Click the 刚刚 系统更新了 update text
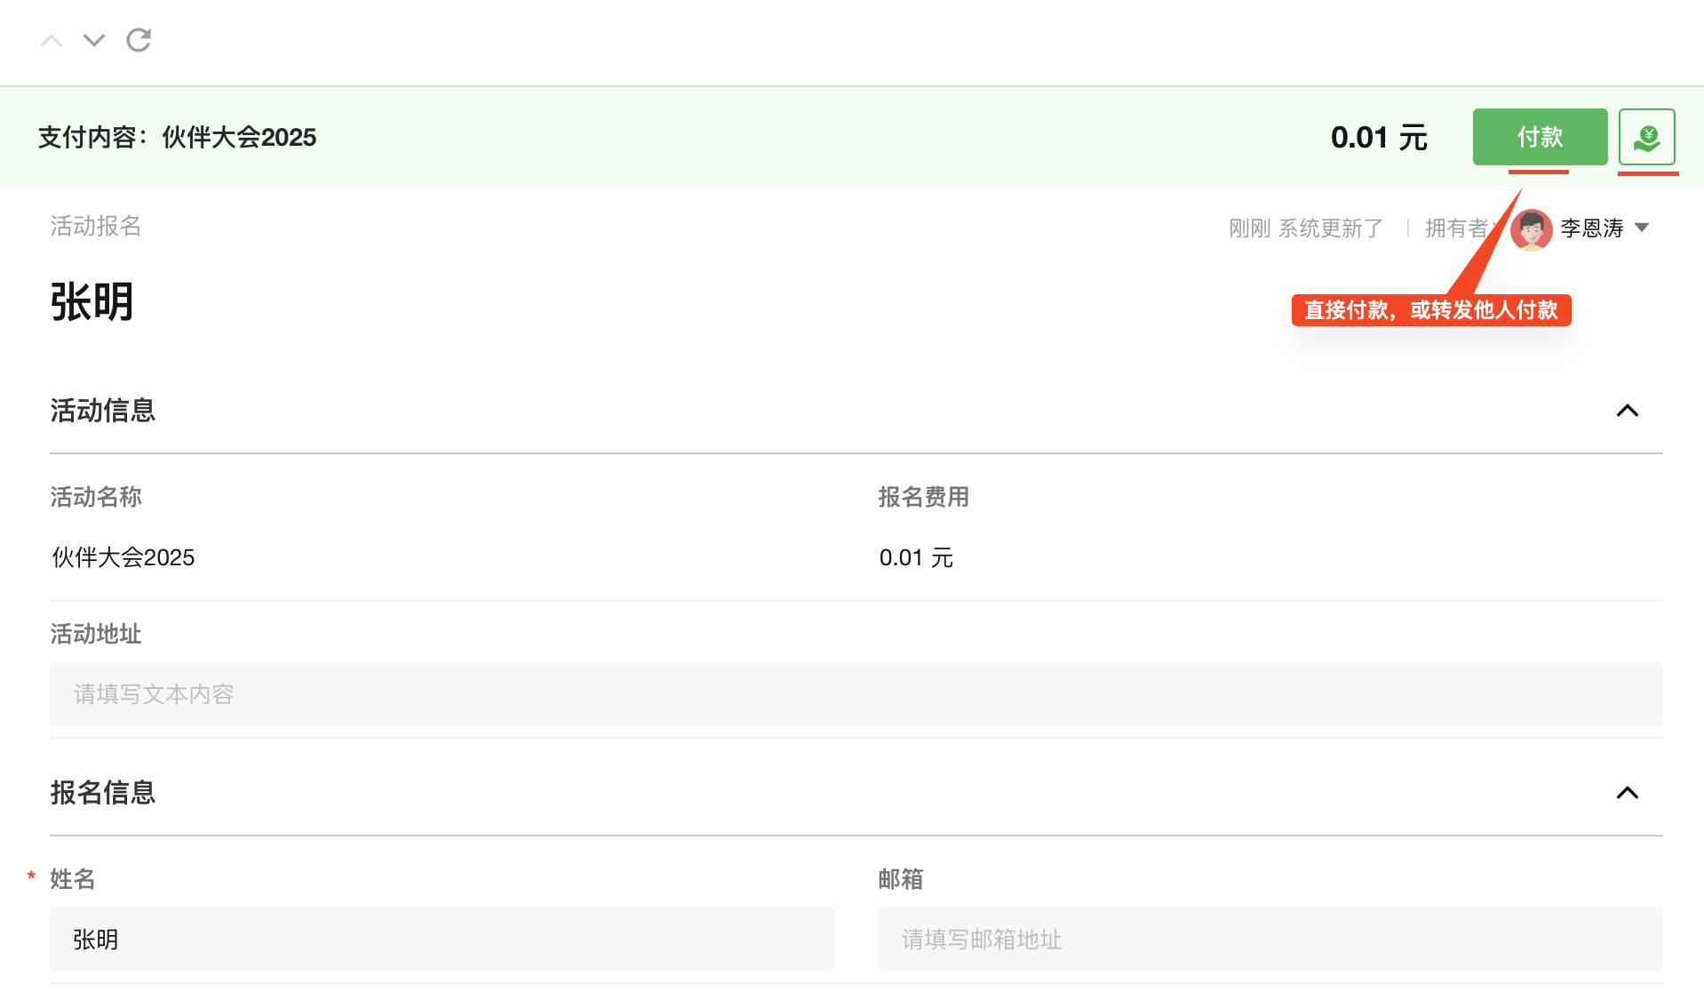The image size is (1704, 992). pos(1305,228)
